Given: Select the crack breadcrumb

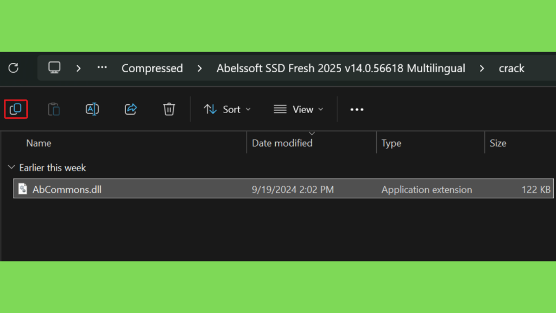Looking at the screenshot, I should (511, 68).
